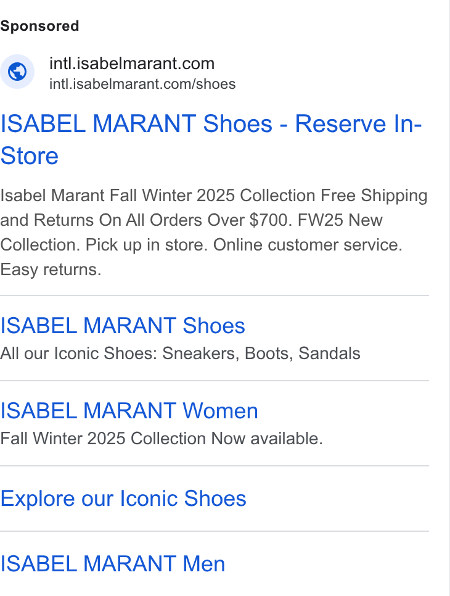450x596 pixels.
Task: Click the intl.isabelmarant.com/shoes display URL
Action: pos(142,84)
